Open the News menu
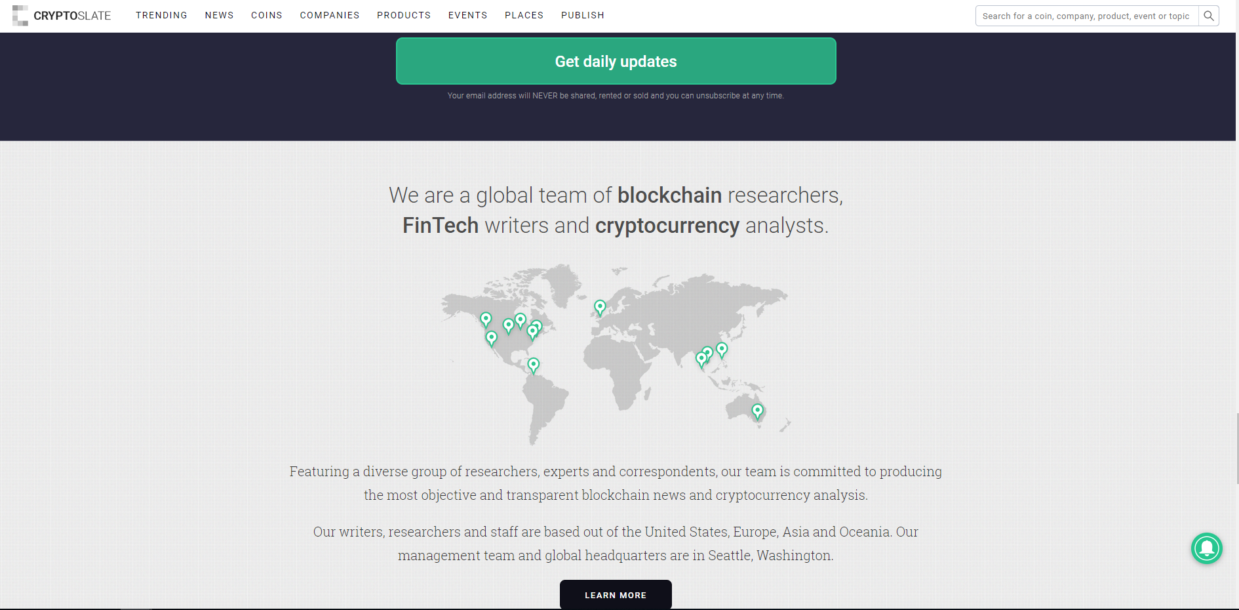 [219, 15]
